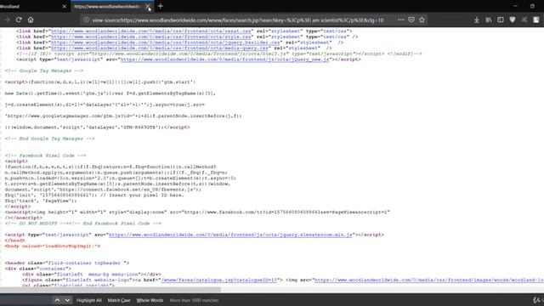544x306 pixels.
Task: Go to the Firefox home page icon
Action: pos(31,20)
